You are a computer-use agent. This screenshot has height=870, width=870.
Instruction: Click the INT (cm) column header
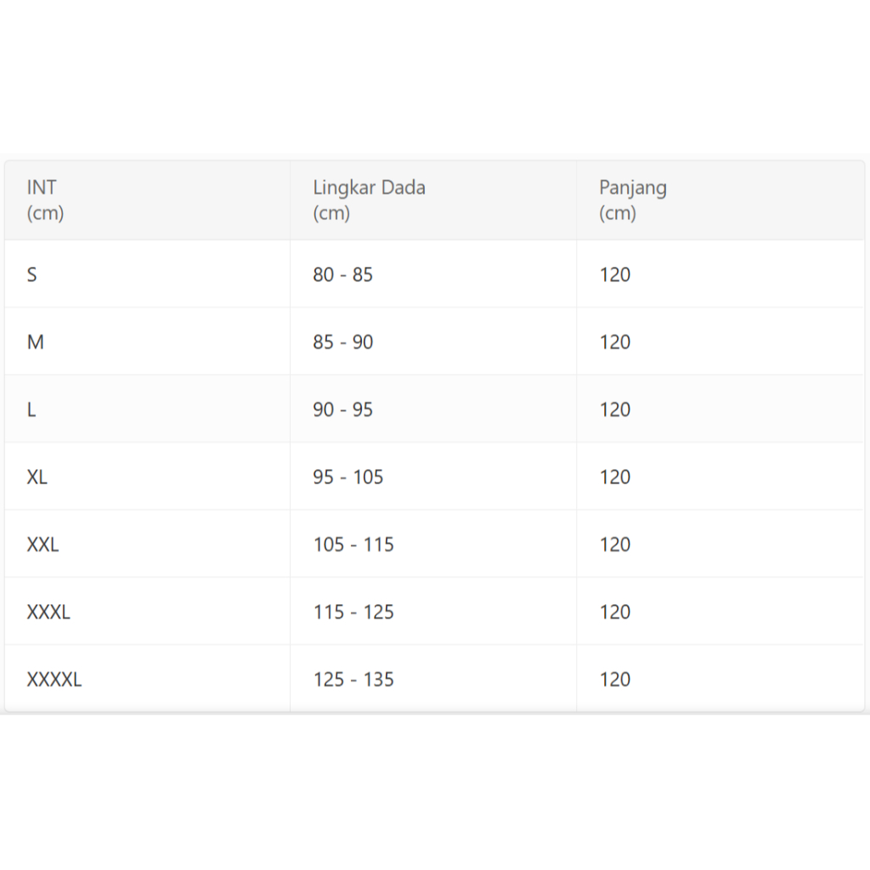pyautogui.click(x=46, y=200)
